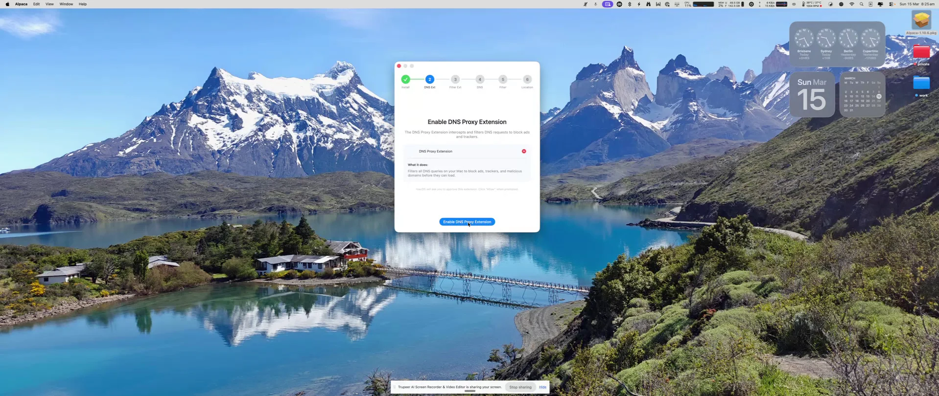Open the Apple menu

(7, 4)
